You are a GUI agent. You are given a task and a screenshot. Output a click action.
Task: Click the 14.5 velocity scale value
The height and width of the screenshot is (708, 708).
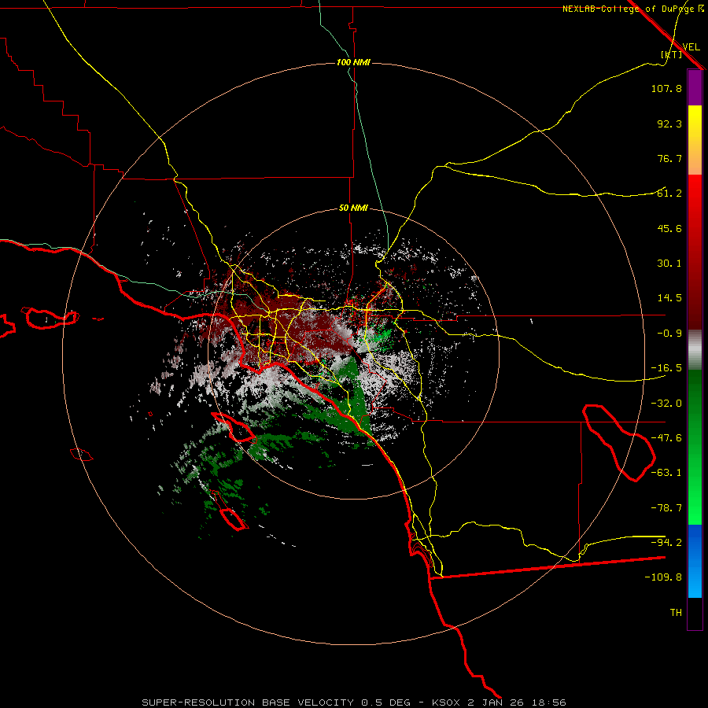669,298
